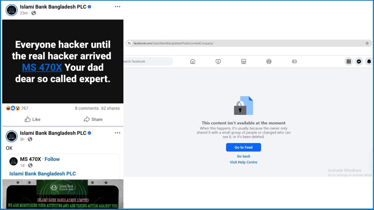Open the MS 470X link in post image

[x=42, y=67]
